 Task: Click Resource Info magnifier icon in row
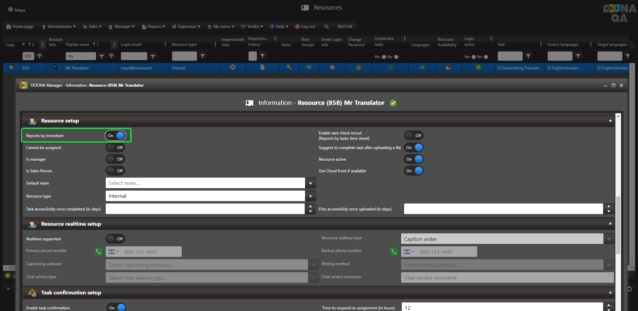(55, 67)
